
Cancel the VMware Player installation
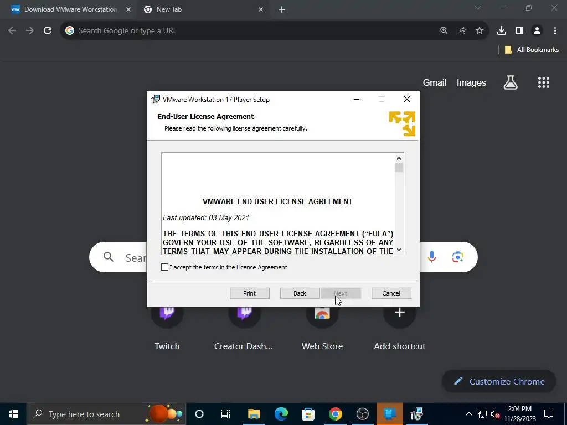tap(391, 293)
